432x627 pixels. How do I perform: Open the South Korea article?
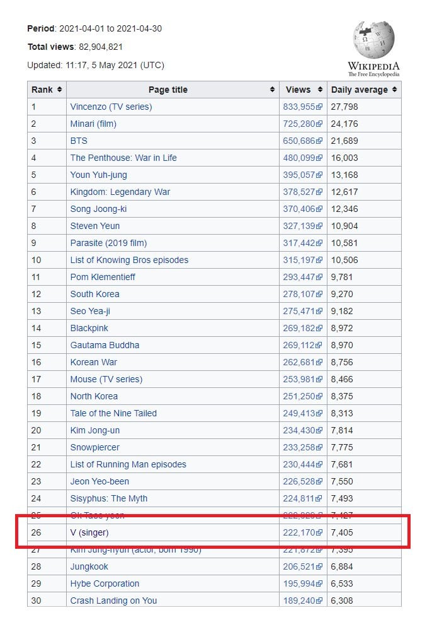94,295
